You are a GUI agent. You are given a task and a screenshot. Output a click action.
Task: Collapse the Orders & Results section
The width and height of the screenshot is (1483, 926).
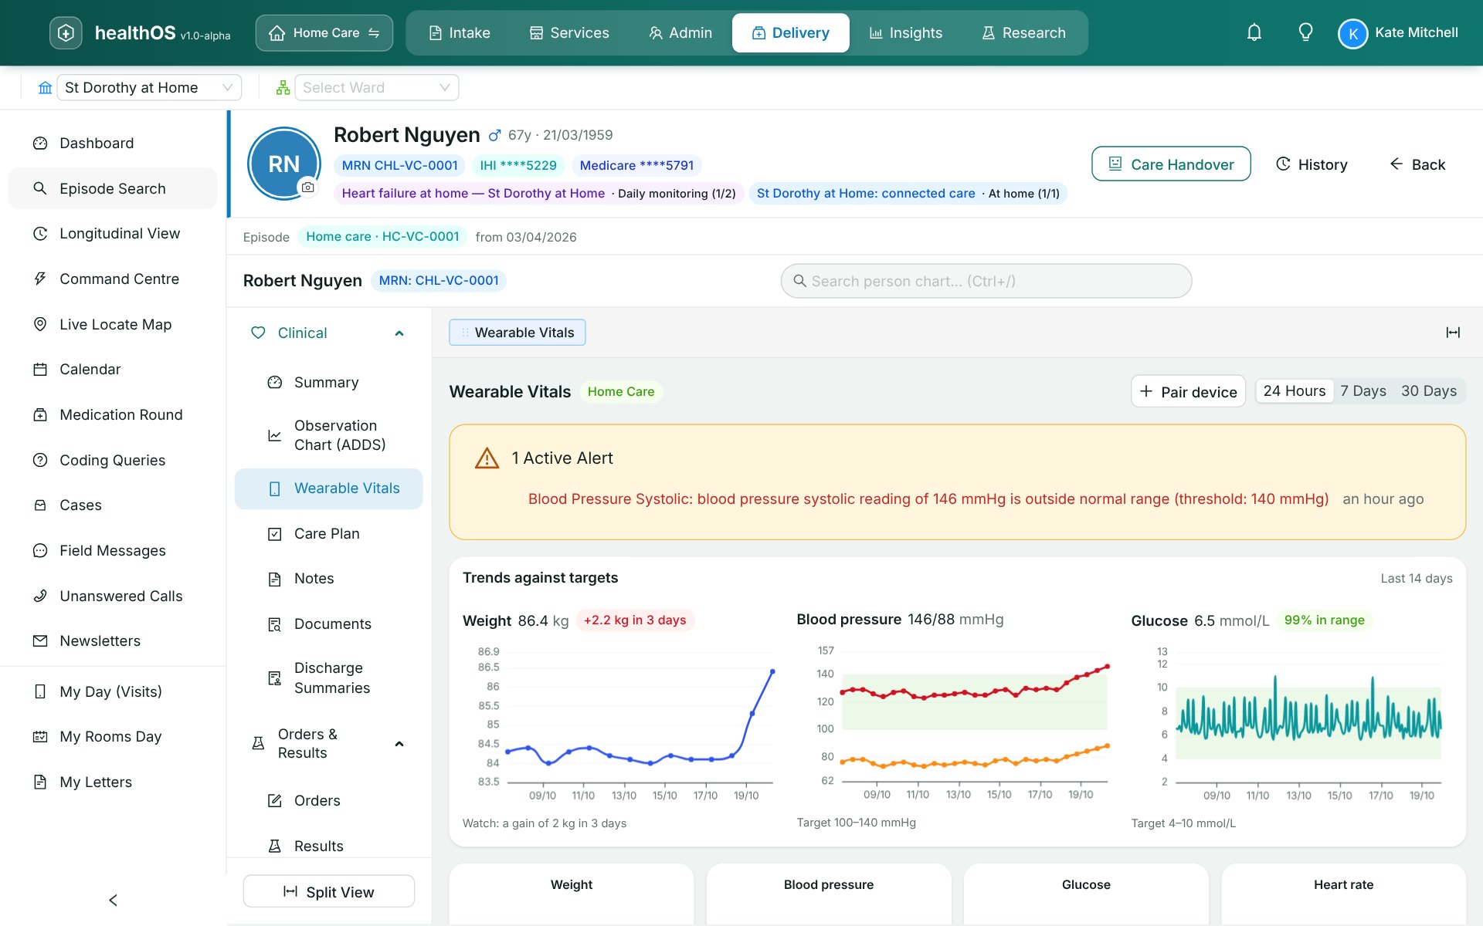[x=399, y=744]
